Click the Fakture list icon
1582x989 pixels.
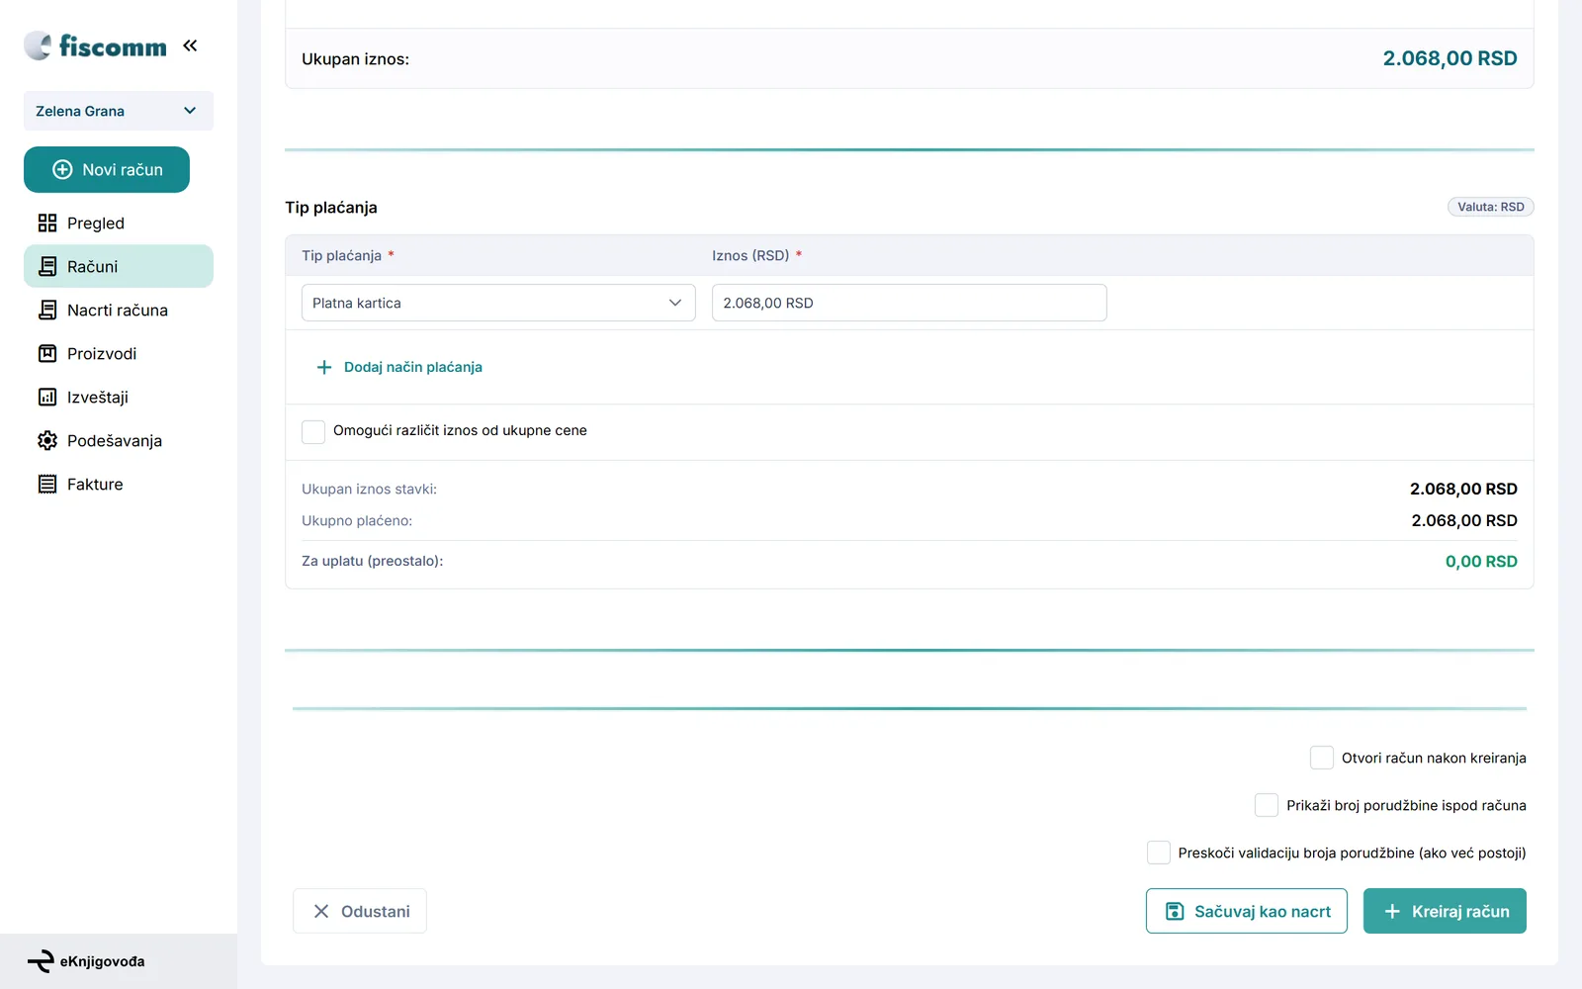[x=47, y=484]
